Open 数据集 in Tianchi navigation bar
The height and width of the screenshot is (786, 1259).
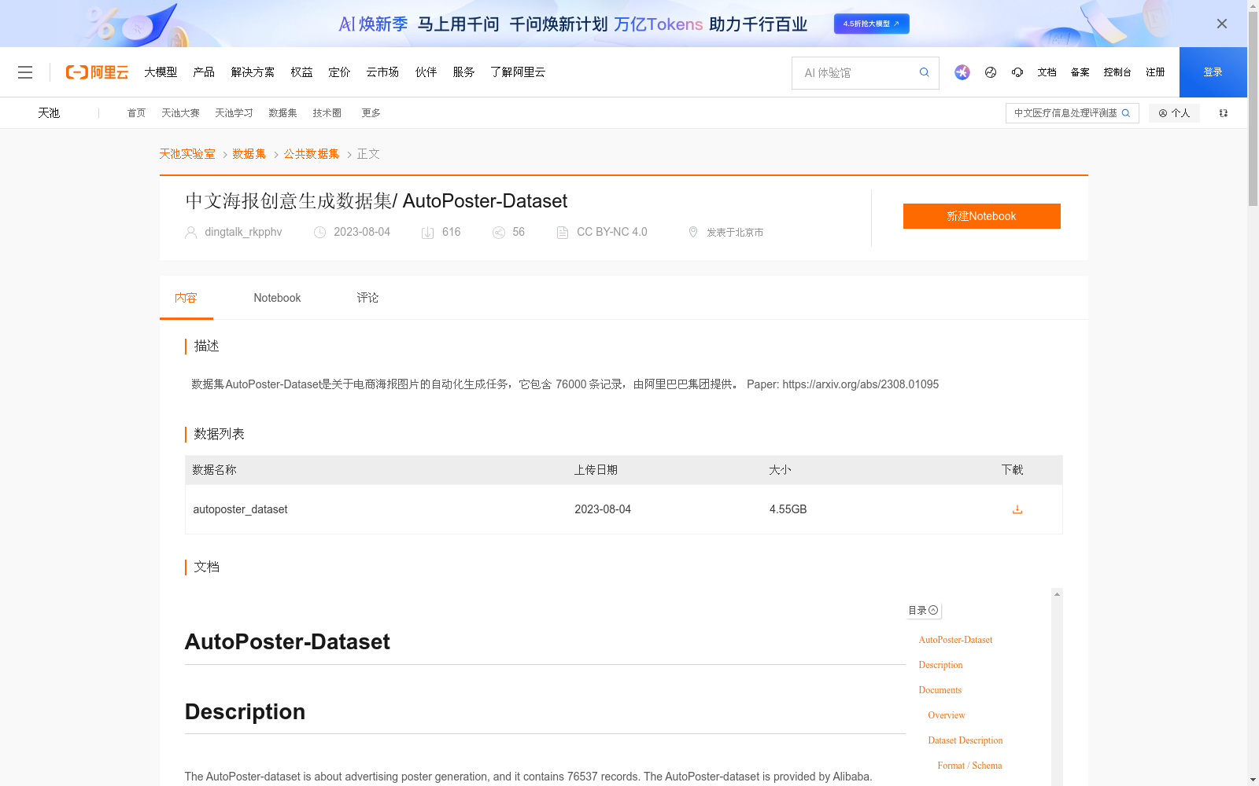point(282,113)
